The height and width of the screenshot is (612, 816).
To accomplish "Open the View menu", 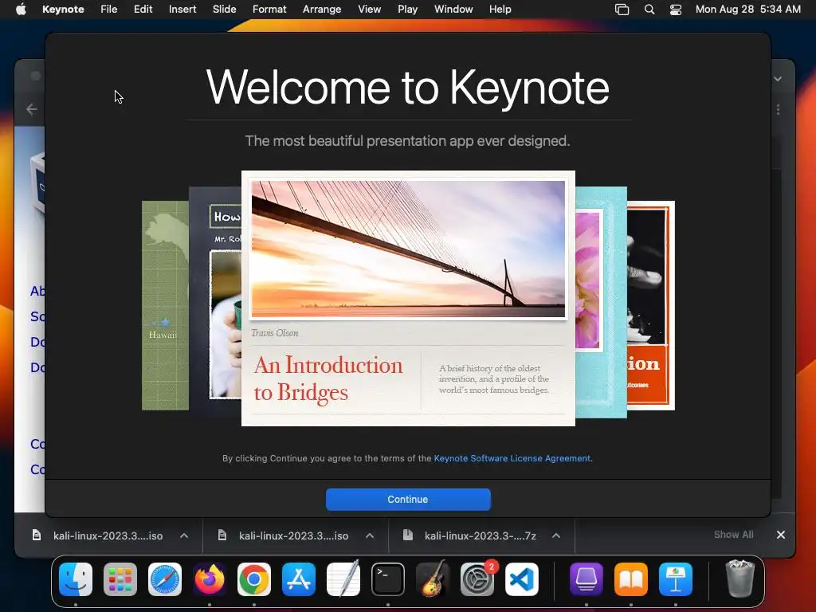I will (369, 10).
